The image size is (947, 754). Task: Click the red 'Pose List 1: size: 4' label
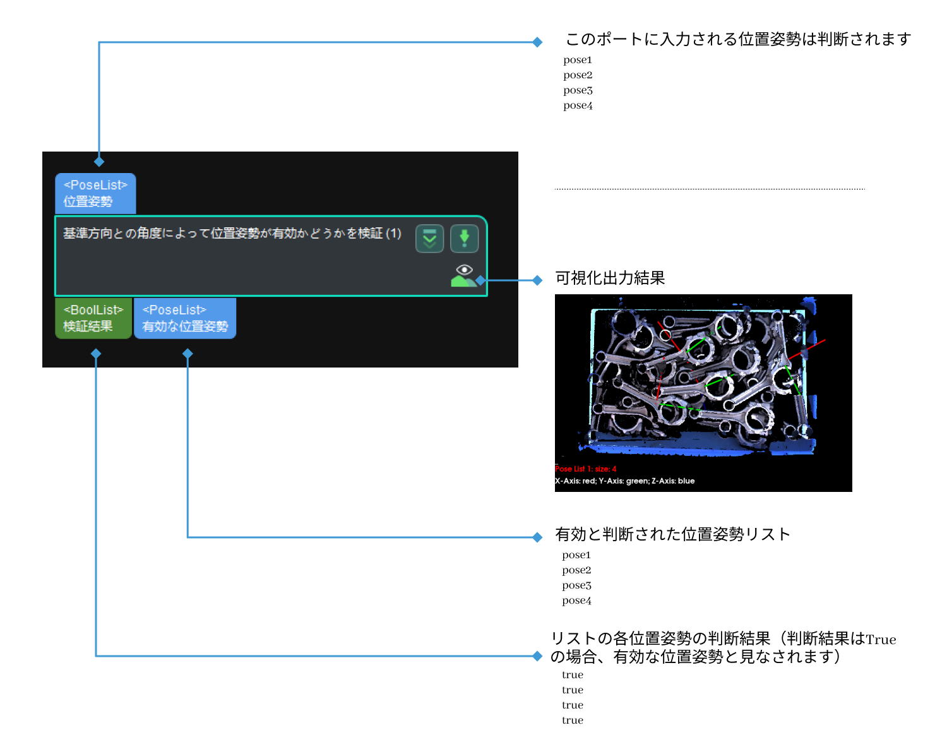[586, 469]
